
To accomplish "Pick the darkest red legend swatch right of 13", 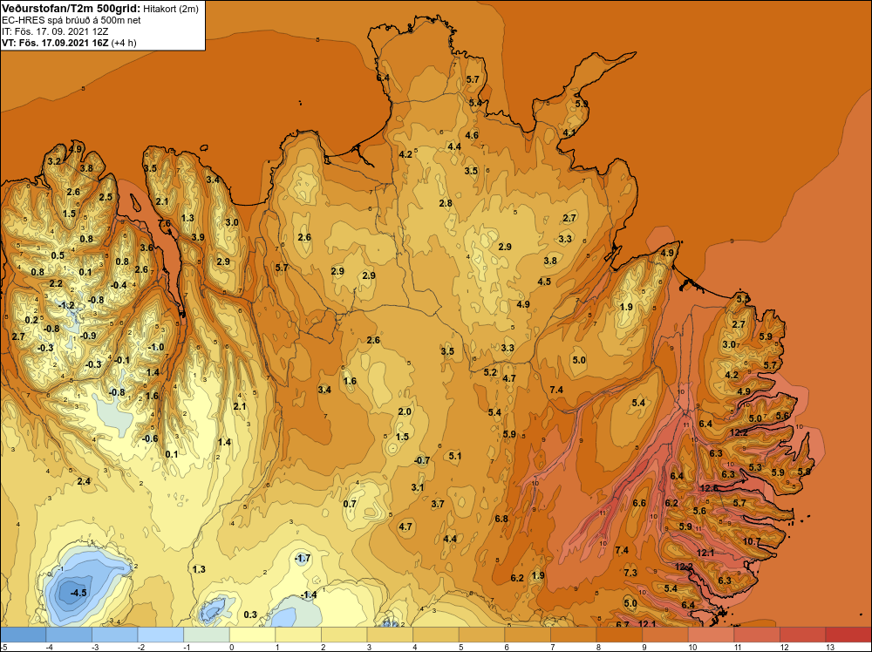I will point(848,635).
